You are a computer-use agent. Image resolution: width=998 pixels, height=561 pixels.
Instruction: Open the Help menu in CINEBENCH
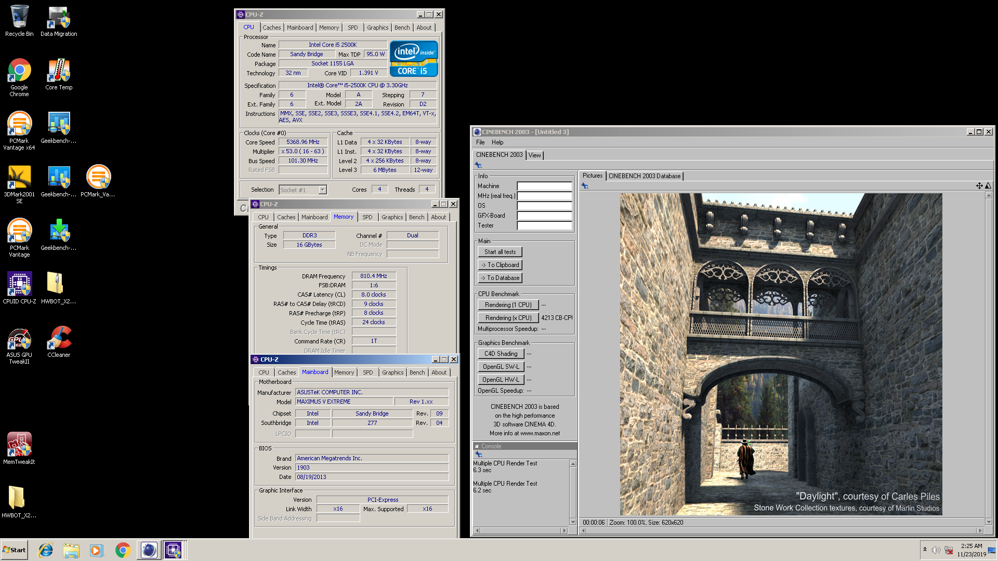point(497,142)
